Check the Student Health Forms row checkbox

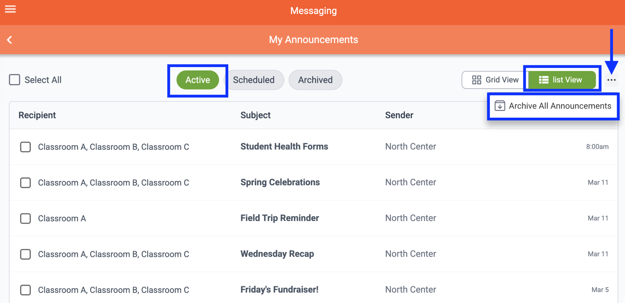click(x=25, y=147)
